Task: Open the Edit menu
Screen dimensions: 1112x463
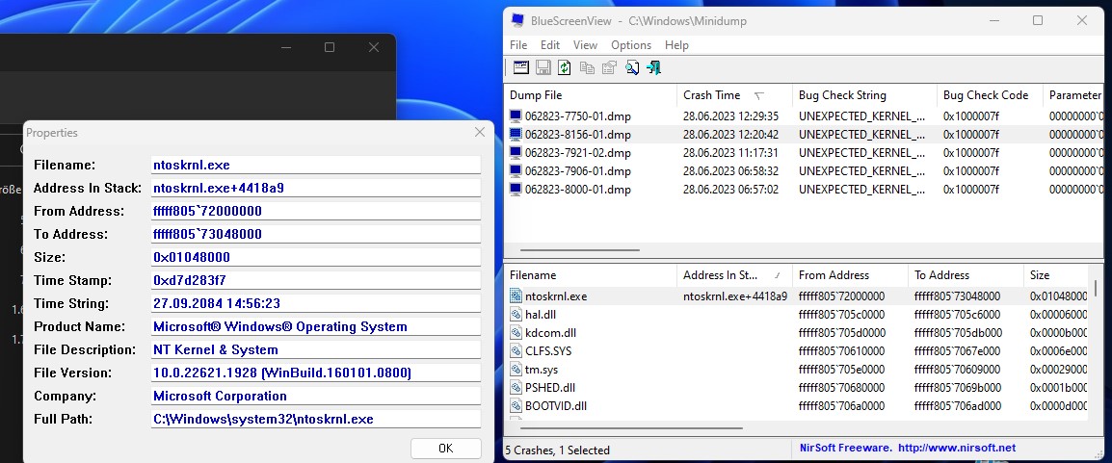Action: tap(550, 44)
